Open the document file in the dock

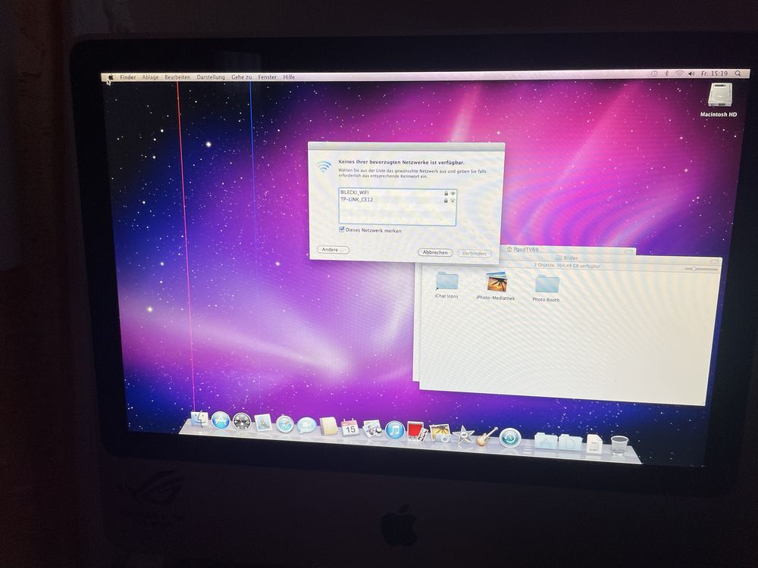point(594,444)
